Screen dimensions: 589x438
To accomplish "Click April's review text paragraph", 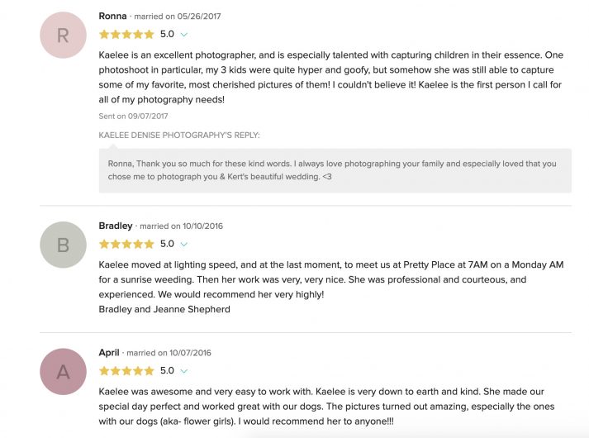I will click(326, 407).
